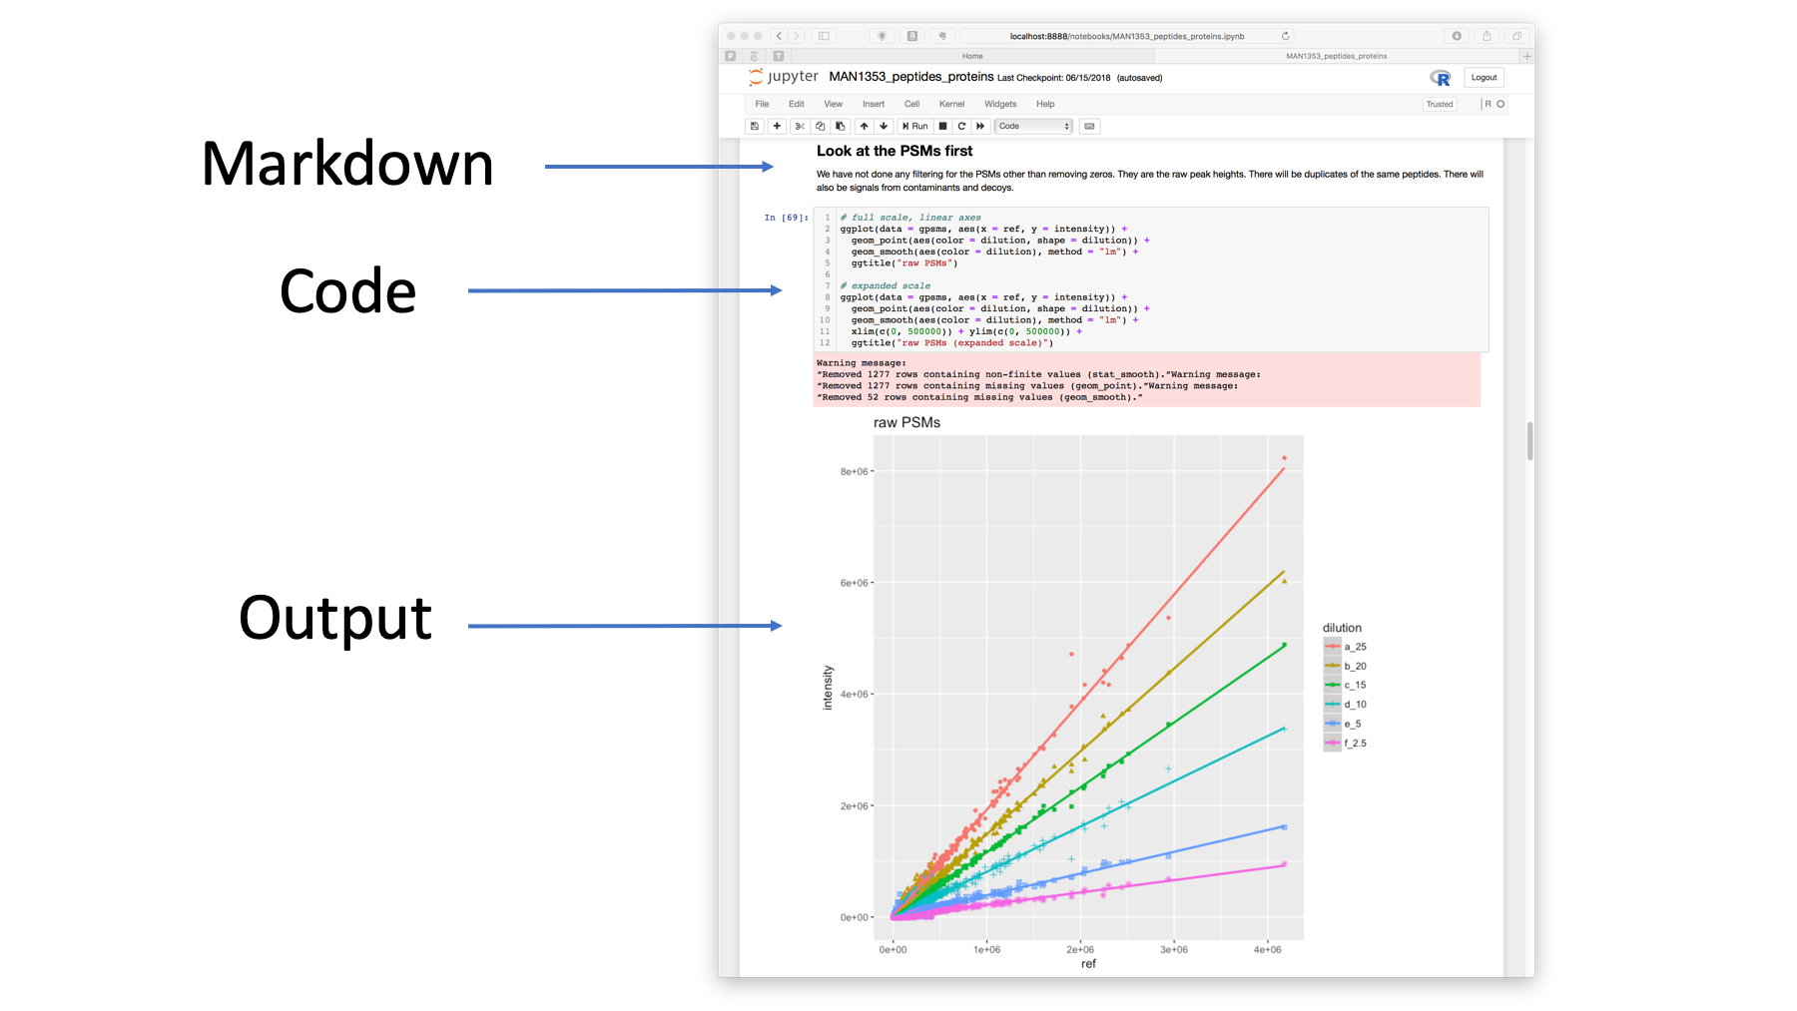Screen dimensions: 1797x1011
Task: Click the localhost:8888 address bar
Action: pyautogui.click(x=1127, y=36)
